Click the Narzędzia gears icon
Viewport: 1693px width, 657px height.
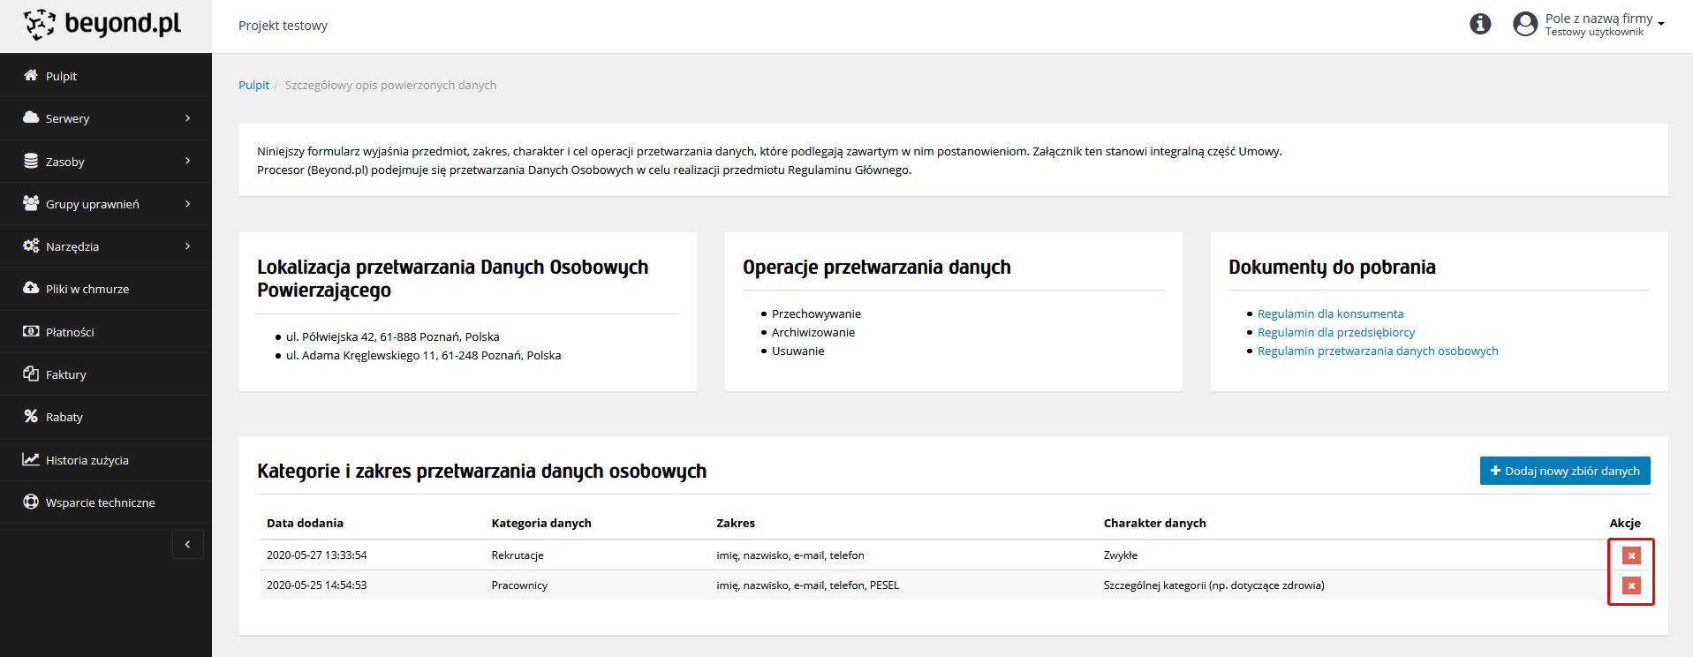point(31,245)
